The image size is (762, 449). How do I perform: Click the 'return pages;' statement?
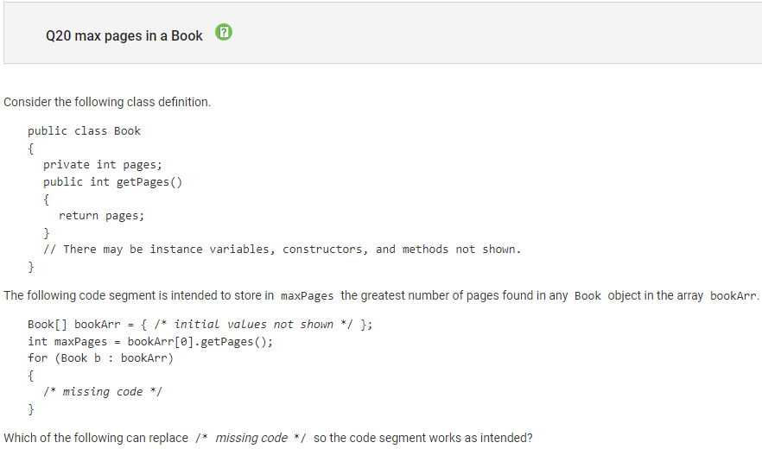coord(102,216)
